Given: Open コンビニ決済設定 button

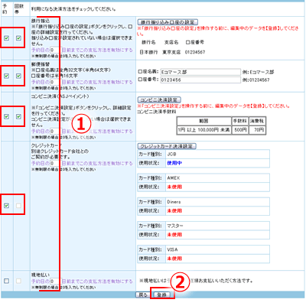Looking at the screenshot, I should pyautogui.click(x=159, y=99).
